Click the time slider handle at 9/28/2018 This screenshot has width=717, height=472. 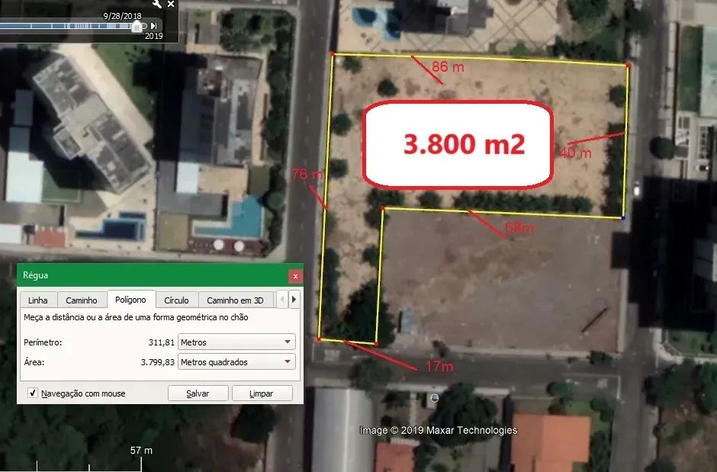pyautogui.click(x=137, y=27)
